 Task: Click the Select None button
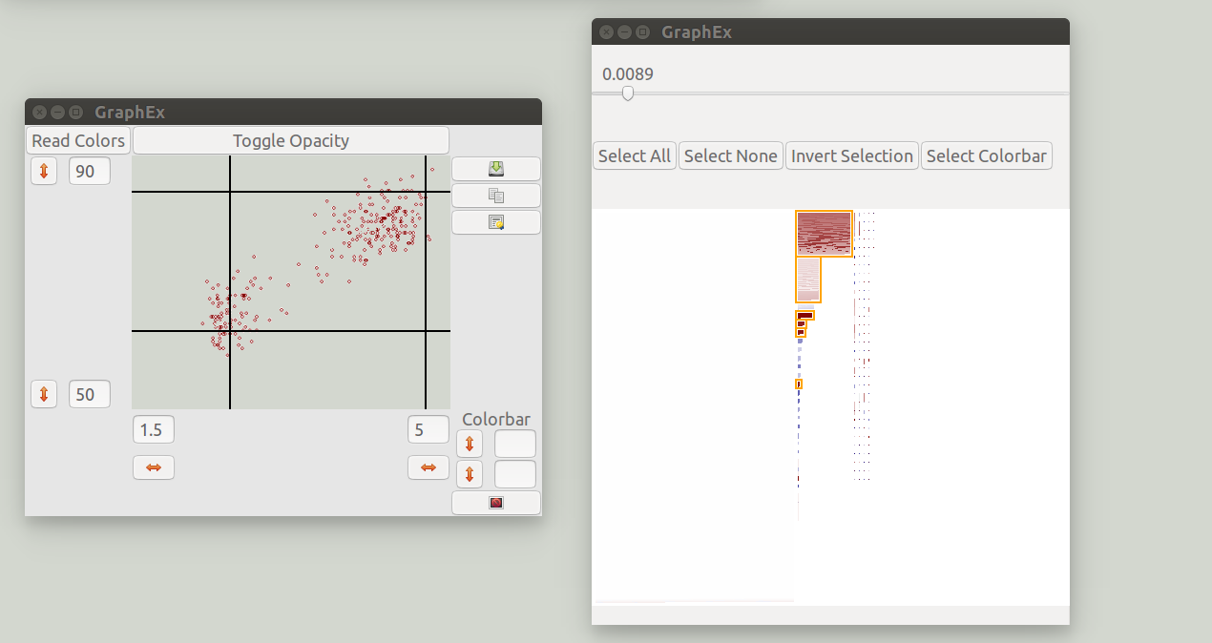(731, 156)
